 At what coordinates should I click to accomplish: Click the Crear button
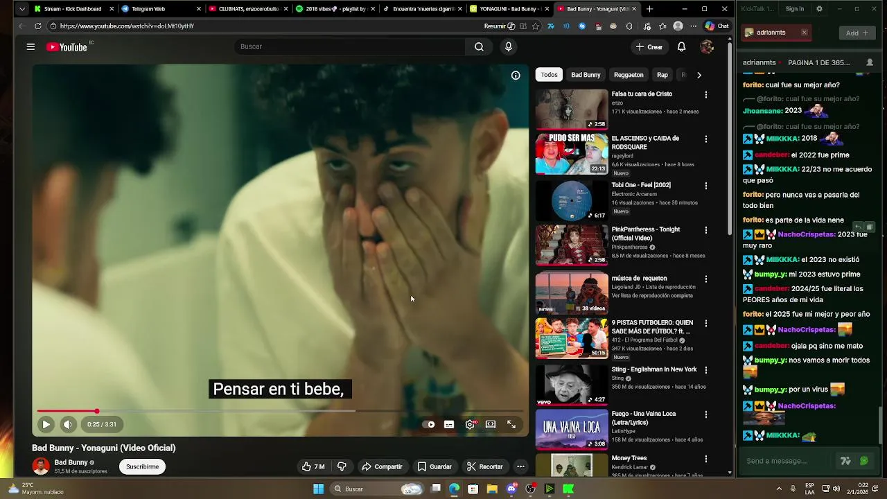tap(649, 46)
